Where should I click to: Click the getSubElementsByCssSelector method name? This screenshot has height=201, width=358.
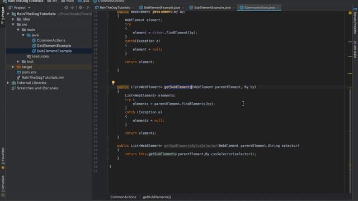190,146
